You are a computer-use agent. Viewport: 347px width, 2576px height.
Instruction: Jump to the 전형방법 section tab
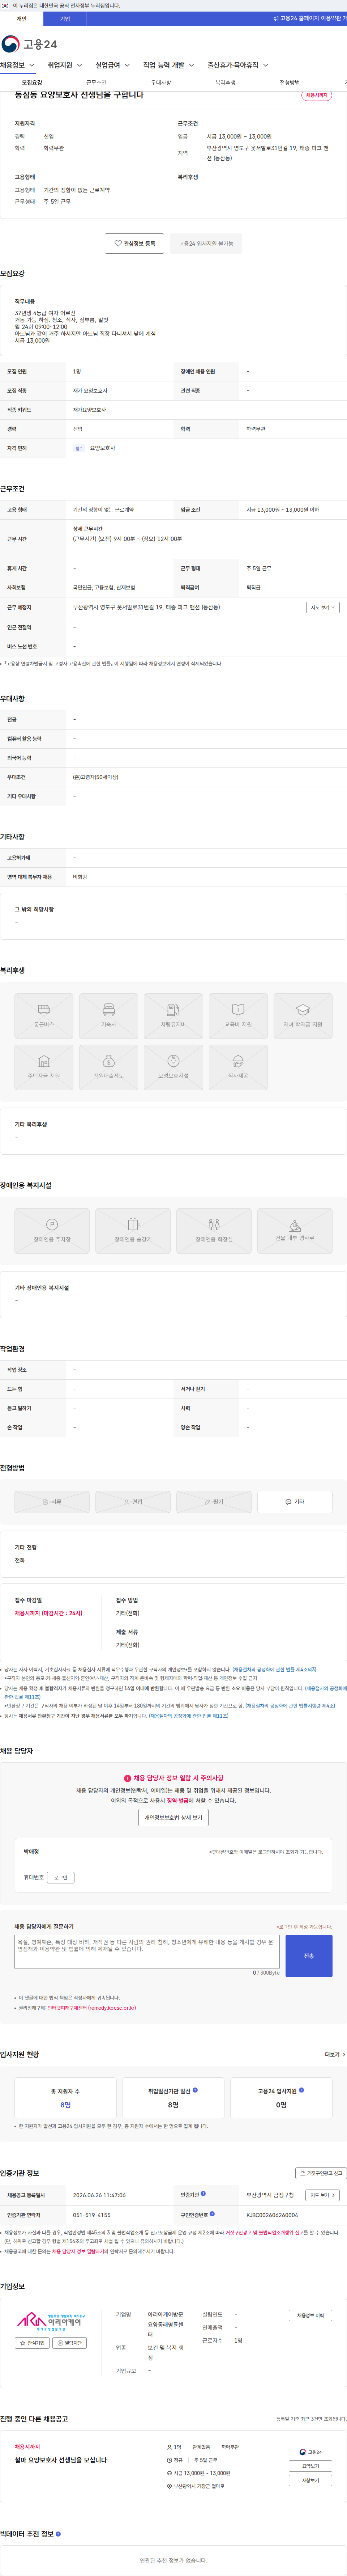pyautogui.click(x=289, y=83)
